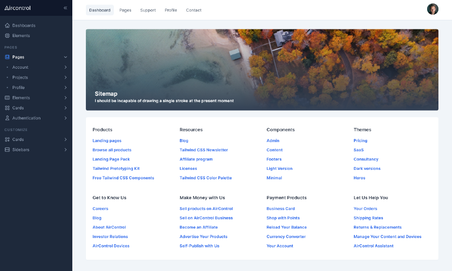Select the Elements grid icon in sidebar
452x271 pixels.
coord(6,35)
